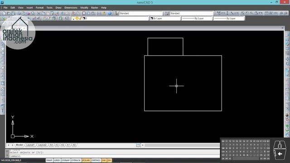This screenshot has height=163, width=290.
Task: Click the blue Help info icon
Action: pos(110,13)
